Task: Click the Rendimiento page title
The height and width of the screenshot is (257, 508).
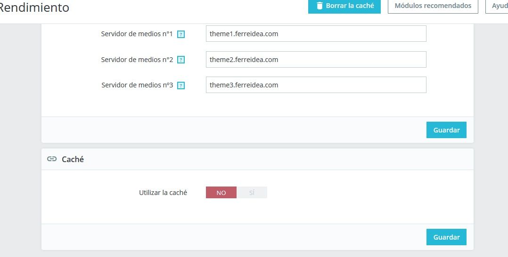Action: (34, 8)
